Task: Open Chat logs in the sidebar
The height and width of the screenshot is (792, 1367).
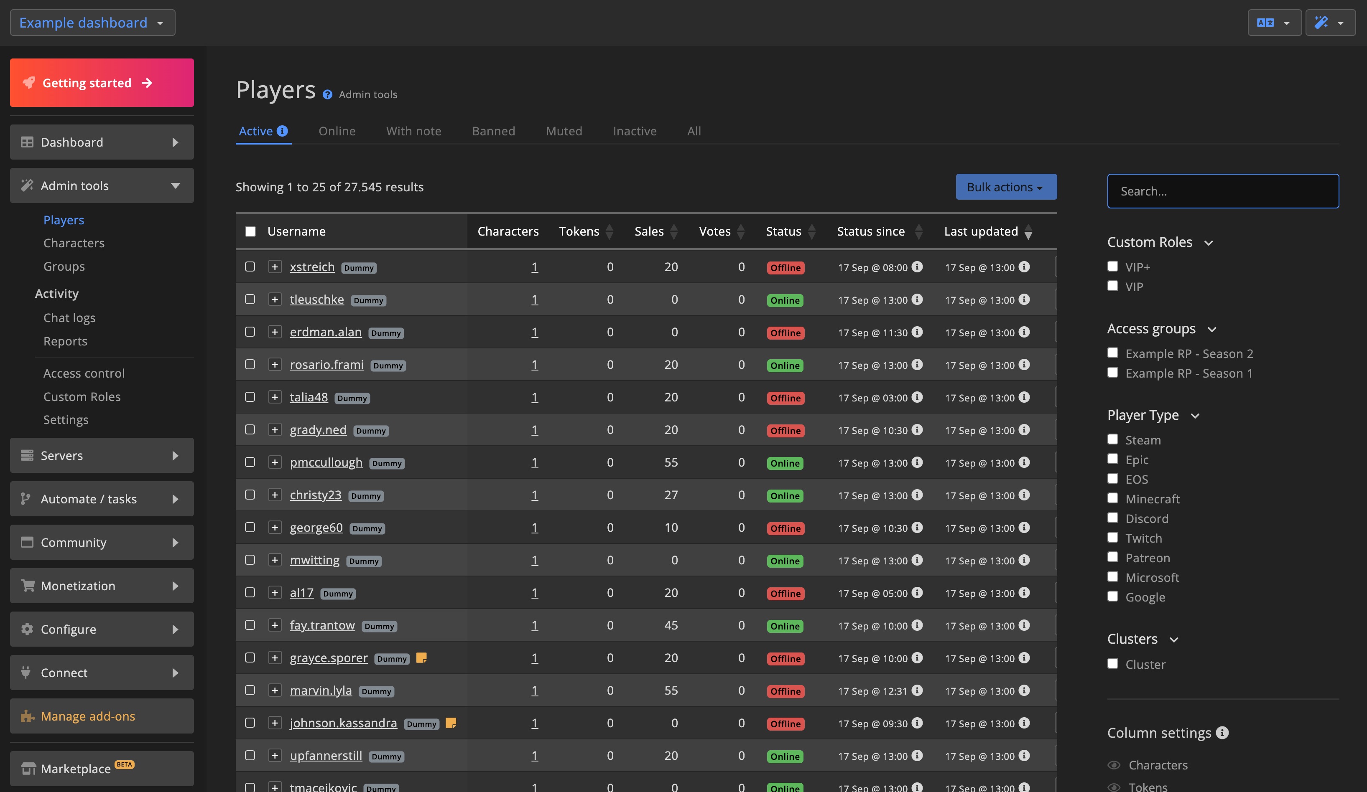Action: (x=69, y=317)
